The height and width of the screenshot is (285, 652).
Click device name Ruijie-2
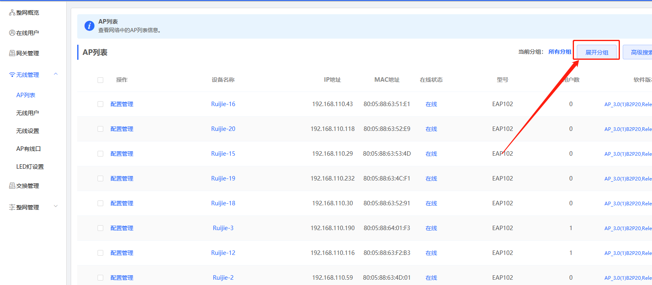(x=223, y=278)
